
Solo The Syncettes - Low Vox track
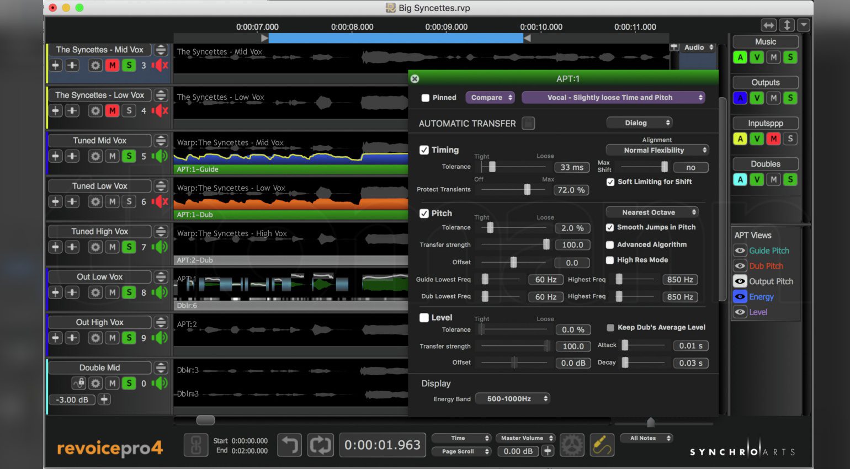(x=129, y=110)
